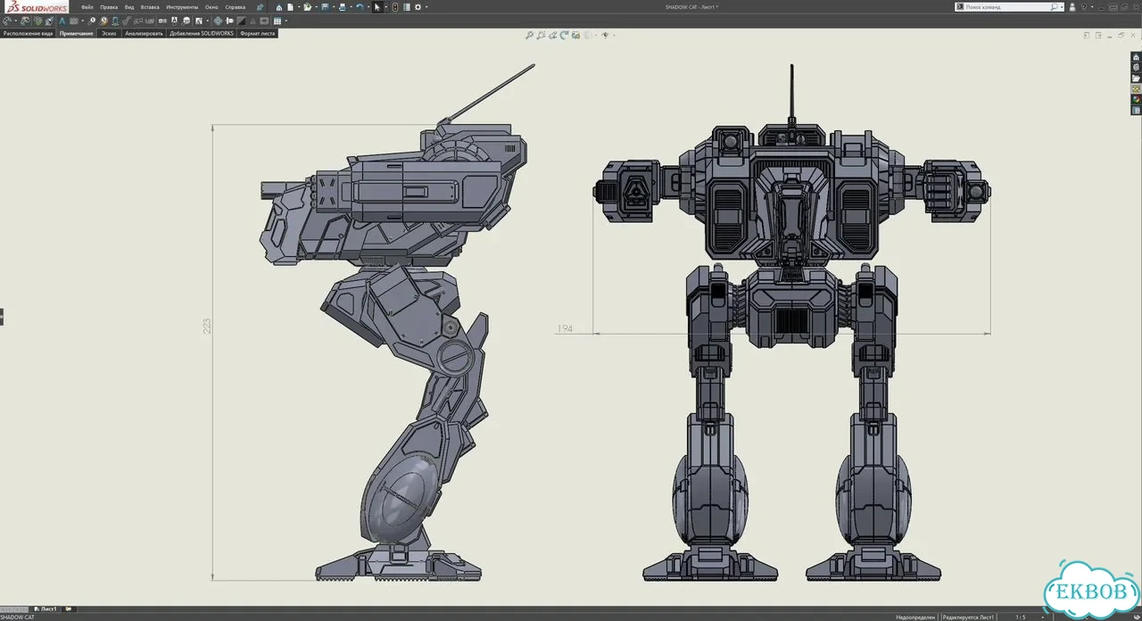Save the drawing with the floppy icon
Viewport: 1142px width, 621px height.
click(x=326, y=7)
